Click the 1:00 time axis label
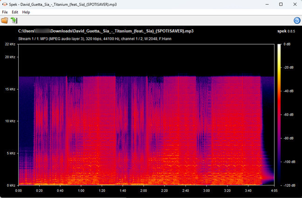 pyautogui.click(x=81, y=191)
